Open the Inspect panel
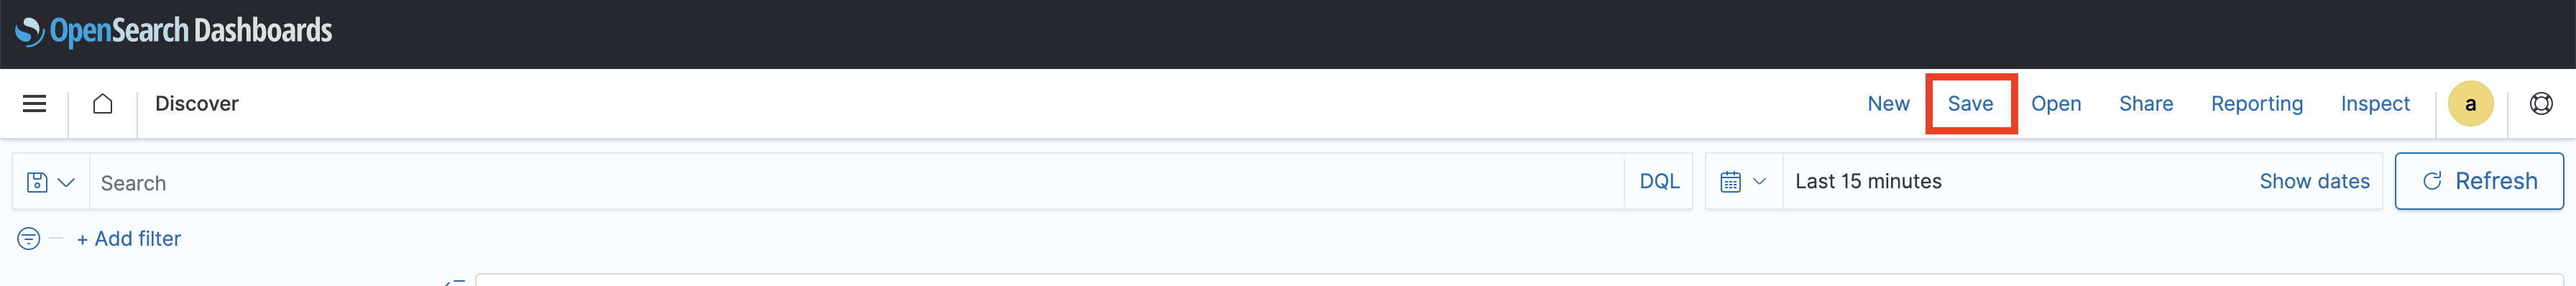 (2374, 103)
